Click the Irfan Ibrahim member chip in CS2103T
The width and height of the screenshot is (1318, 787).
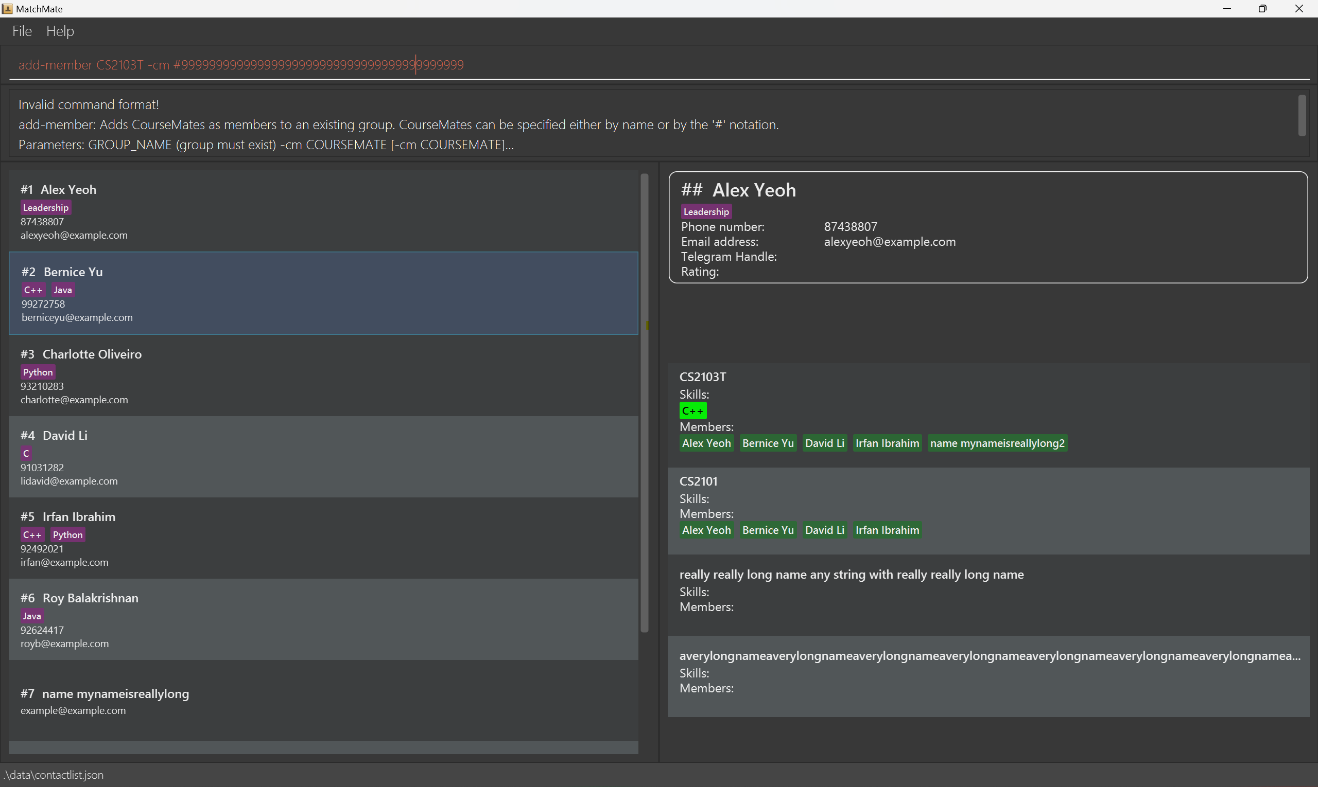point(887,443)
